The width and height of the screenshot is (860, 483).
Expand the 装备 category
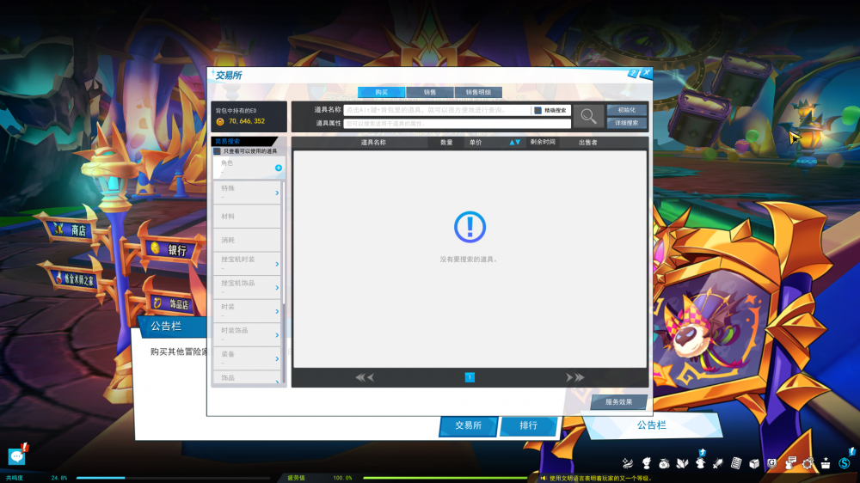tap(247, 358)
